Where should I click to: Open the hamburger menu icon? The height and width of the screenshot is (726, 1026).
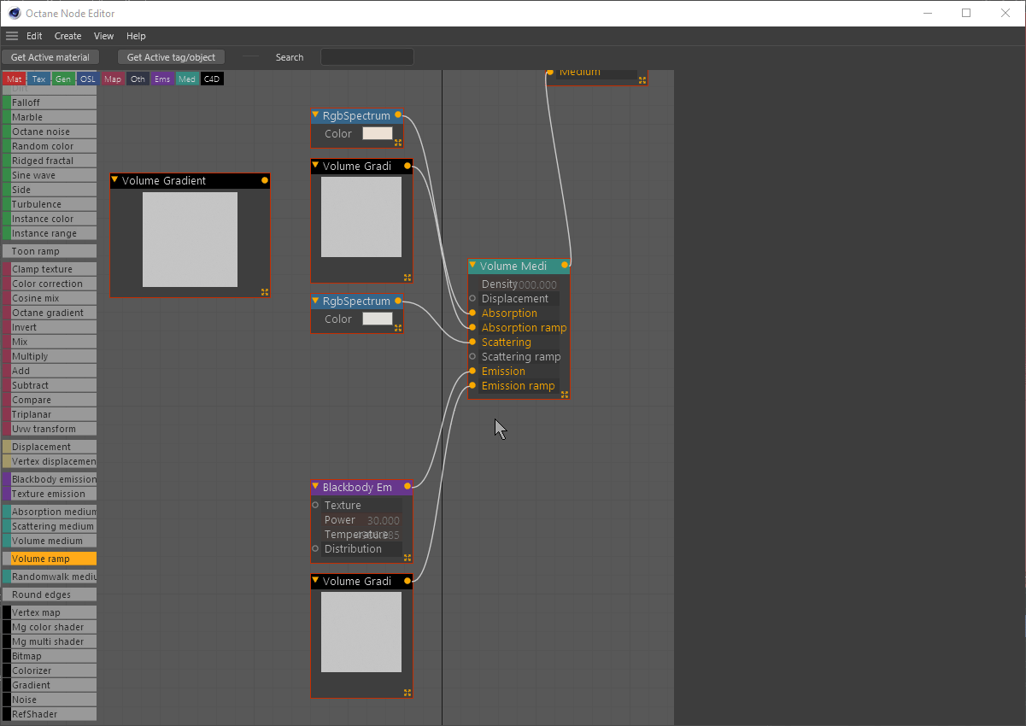point(12,36)
